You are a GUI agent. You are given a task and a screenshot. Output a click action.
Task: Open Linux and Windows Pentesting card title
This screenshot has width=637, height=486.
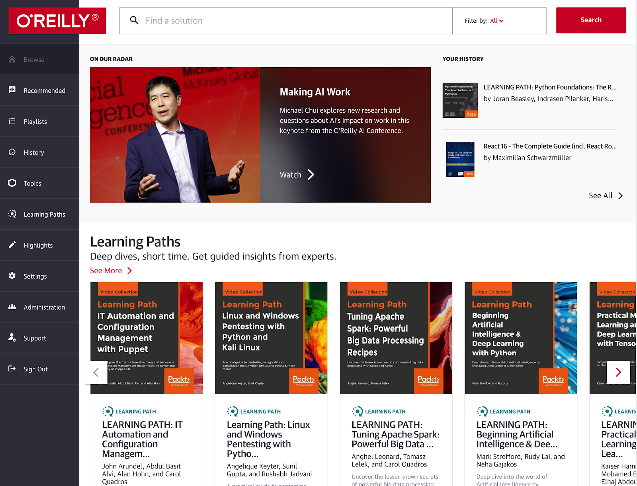[268, 439]
